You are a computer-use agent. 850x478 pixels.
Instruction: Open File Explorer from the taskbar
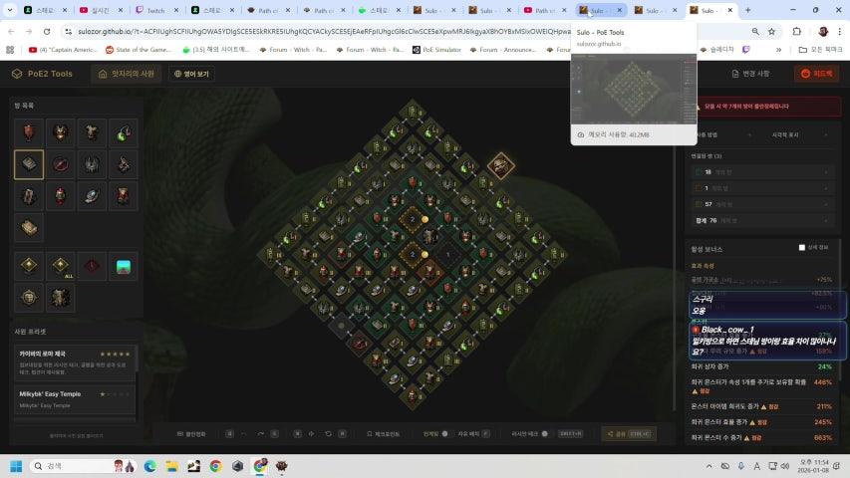(x=171, y=466)
